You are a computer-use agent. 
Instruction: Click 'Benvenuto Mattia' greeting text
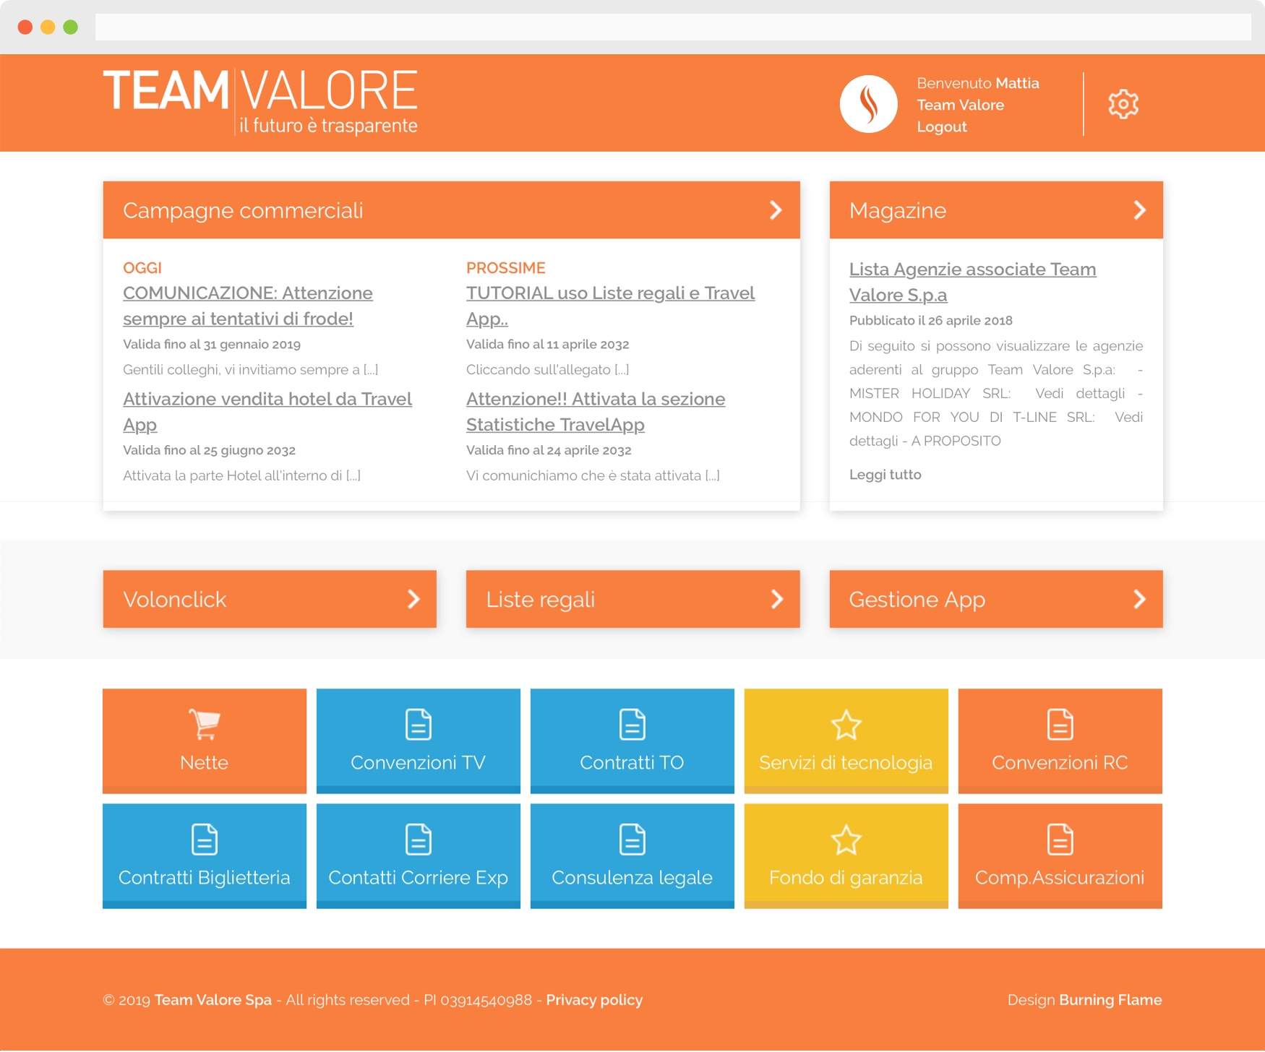tap(978, 83)
